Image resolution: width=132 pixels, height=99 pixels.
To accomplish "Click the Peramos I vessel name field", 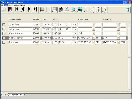I will coord(21,42).
